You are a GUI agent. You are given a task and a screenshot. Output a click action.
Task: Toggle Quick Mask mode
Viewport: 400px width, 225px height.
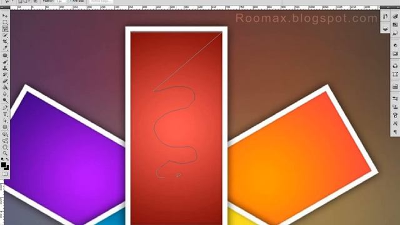(5, 174)
